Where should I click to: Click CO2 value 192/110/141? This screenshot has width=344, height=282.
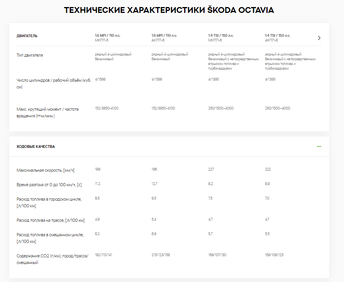[x=103, y=255]
